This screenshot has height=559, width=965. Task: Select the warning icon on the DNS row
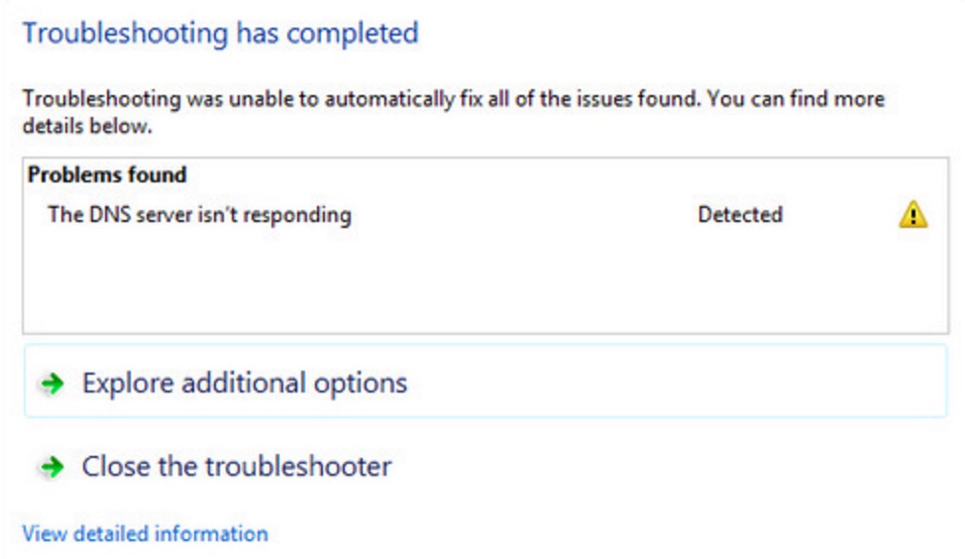coord(912,214)
